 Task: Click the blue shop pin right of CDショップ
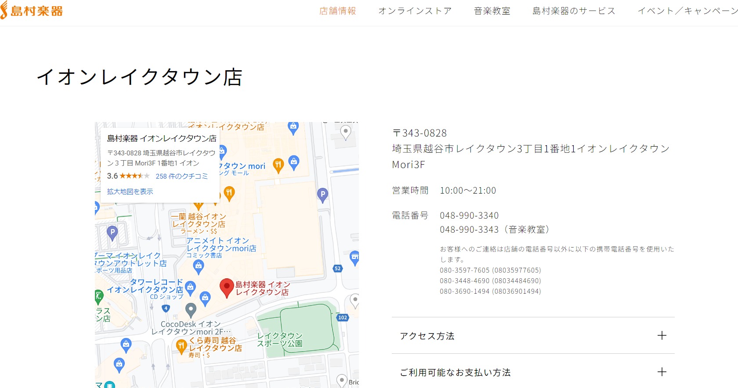tap(205, 299)
